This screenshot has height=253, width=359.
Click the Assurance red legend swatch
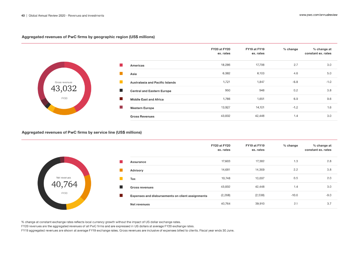pyautogui.click(x=121, y=162)
